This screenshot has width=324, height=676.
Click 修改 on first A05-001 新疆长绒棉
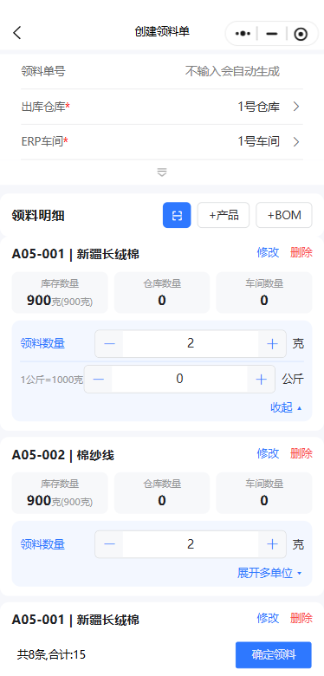268,253
